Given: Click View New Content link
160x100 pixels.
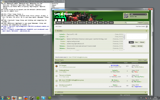Looking at the screenshot, I should (140, 26).
